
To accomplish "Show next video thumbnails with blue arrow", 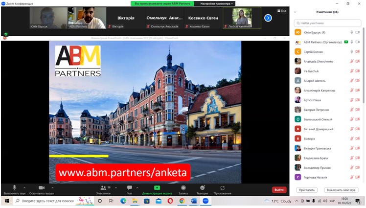I will coord(268,18).
